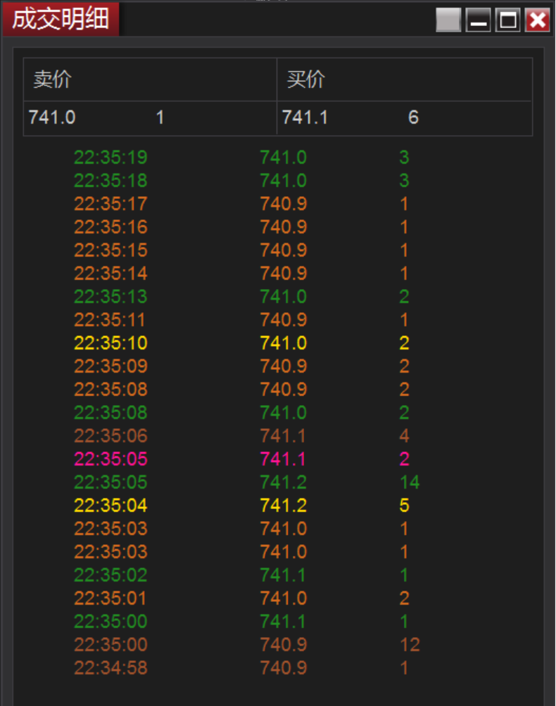Click the yellow 22:35:10 trade time
The width and height of the screenshot is (556, 706).
[x=110, y=343]
